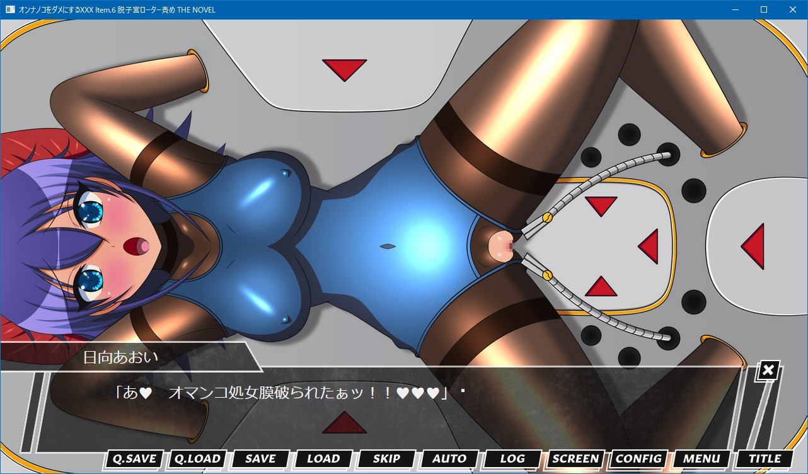808x474 pixels.
Task: Toggle SKIP mode on
Action: pyautogui.click(x=386, y=459)
